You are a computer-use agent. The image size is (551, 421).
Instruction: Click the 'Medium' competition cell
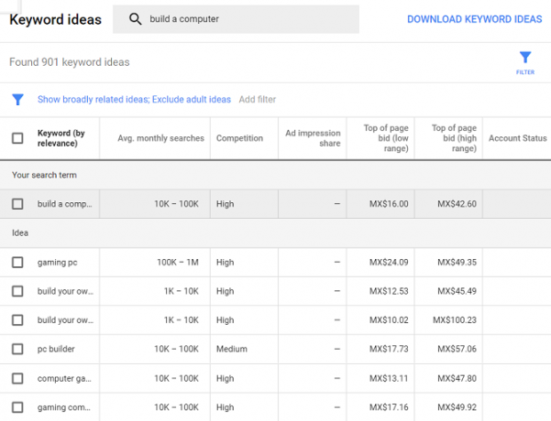(x=232, y=349)
